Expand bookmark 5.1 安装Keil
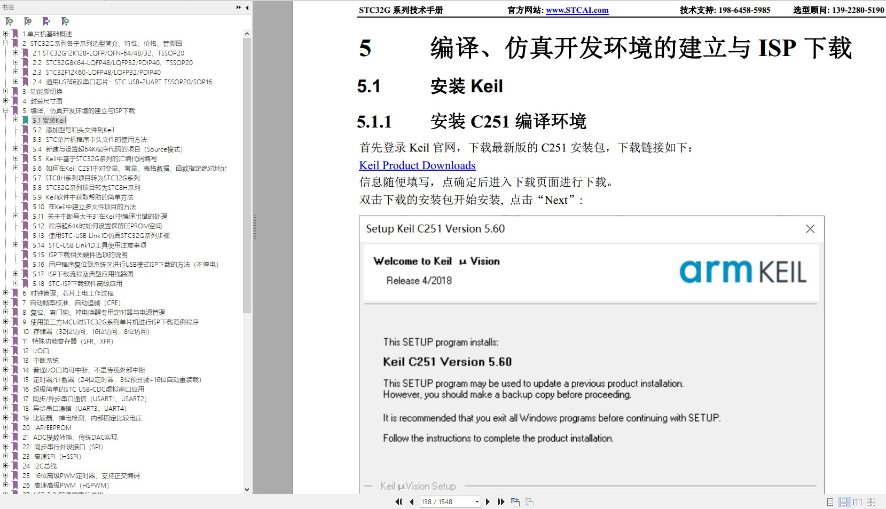Screen dimensions: 886x509 (x=15, y=120)
